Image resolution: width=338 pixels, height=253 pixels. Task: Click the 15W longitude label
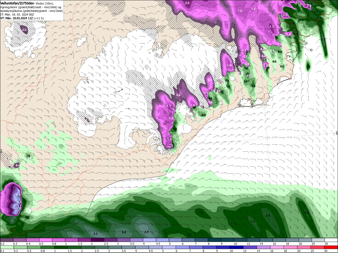pos(256,1)
